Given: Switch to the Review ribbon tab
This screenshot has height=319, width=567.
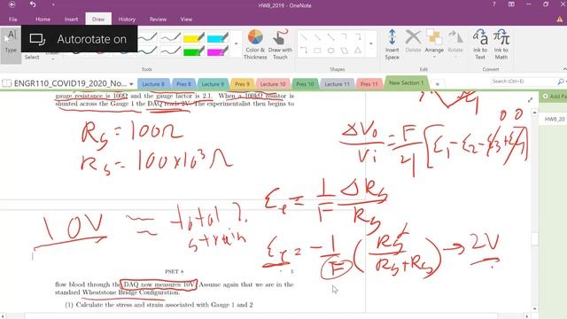Looking at the screenshot, I should [x=158, y=19].
